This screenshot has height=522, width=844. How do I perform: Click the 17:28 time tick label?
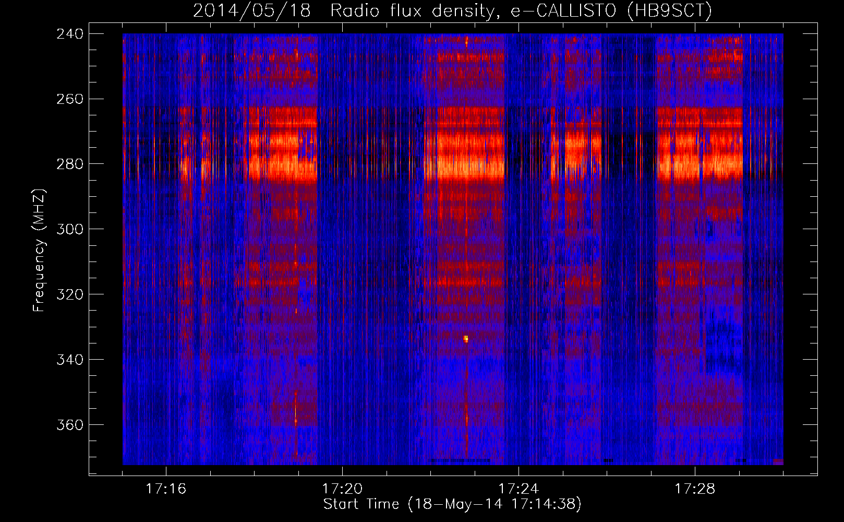click(695, 489)
